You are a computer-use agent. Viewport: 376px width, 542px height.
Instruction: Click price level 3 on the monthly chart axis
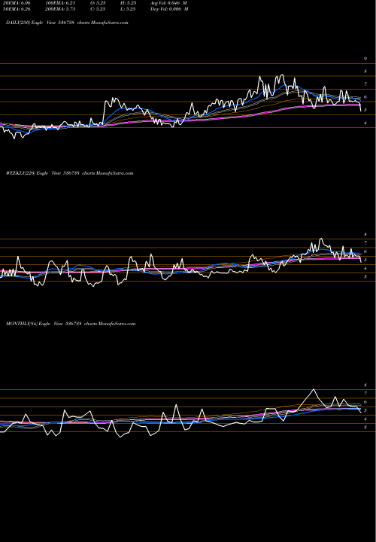[x=365, y=428]
